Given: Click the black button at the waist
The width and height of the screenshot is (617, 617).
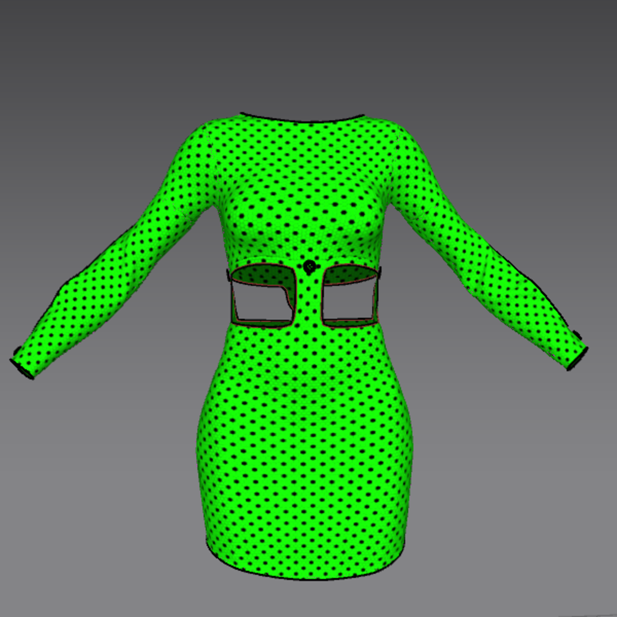Looking at the screenshot, I should [x=310, y=266].
